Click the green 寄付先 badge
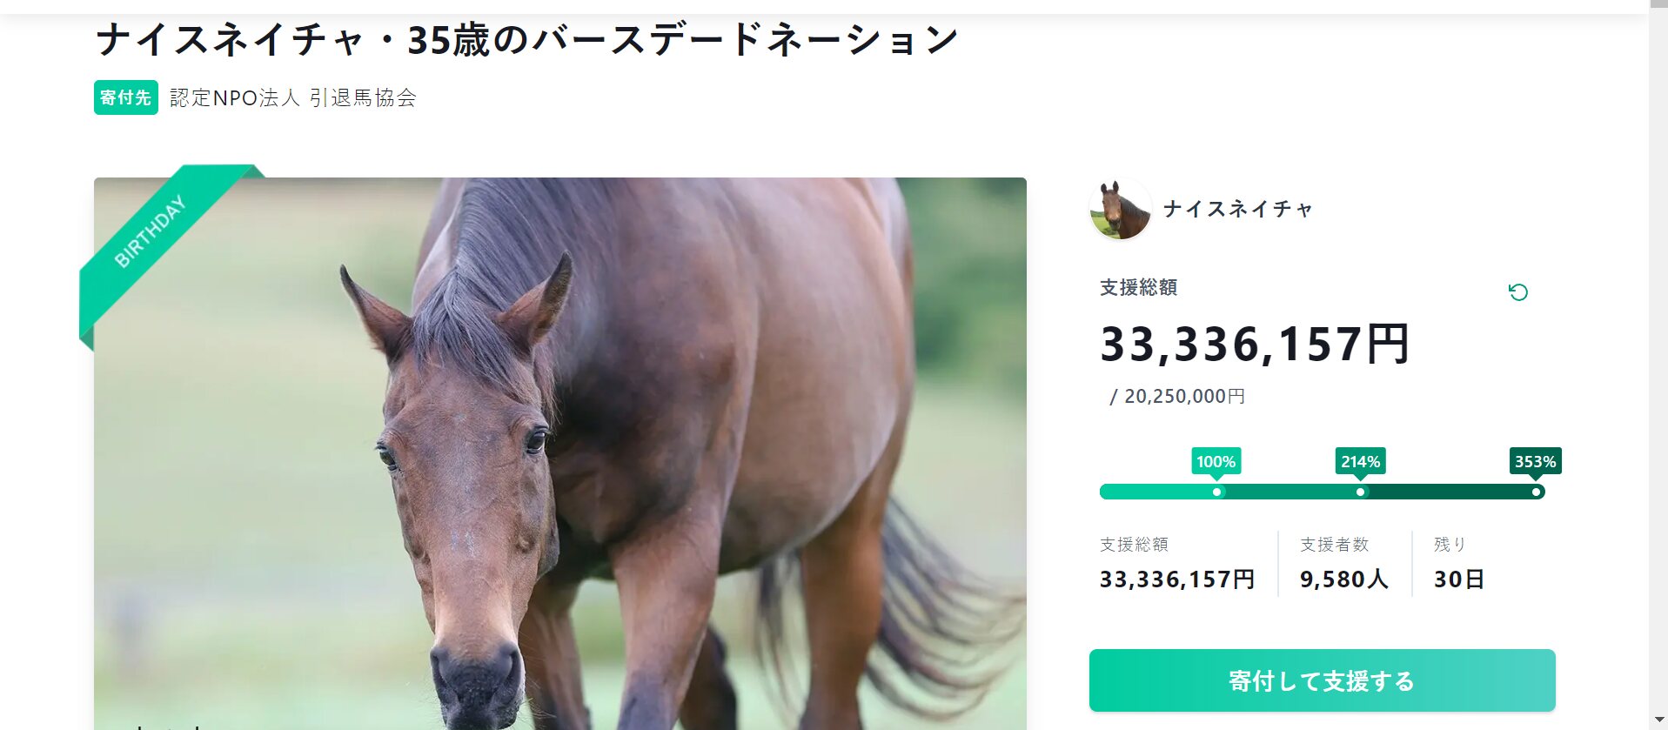 coord(125,97)
